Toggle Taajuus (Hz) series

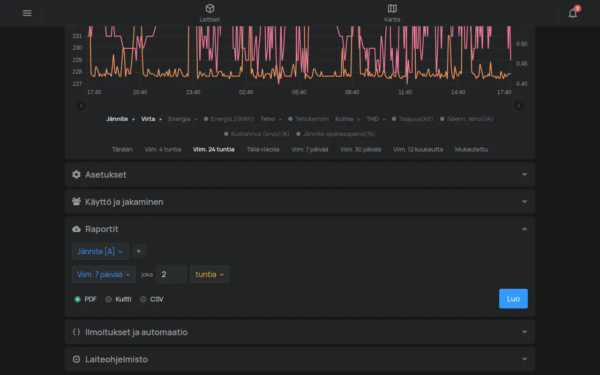412,119
